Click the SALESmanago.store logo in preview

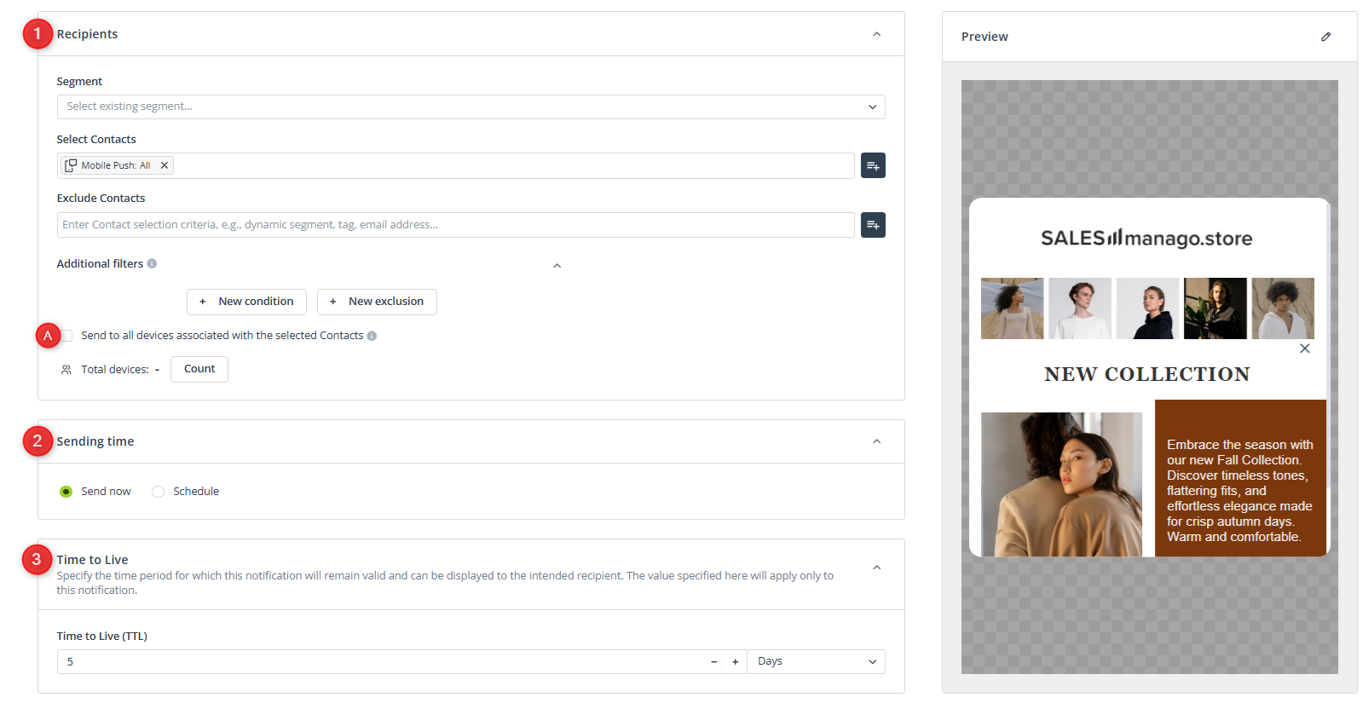coord(1146,238)
